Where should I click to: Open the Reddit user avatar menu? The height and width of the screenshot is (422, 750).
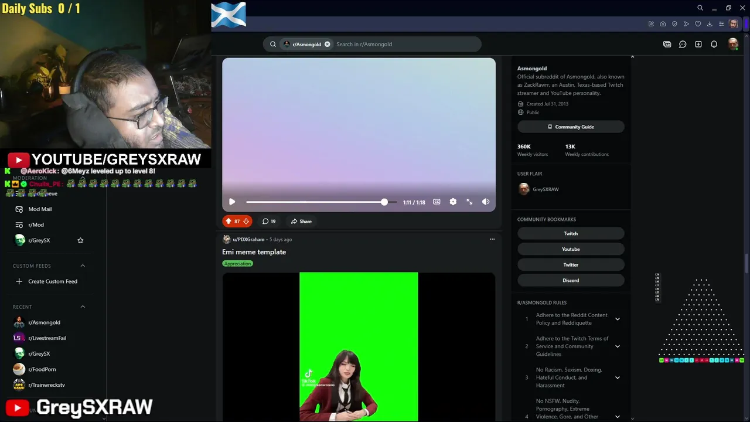point(732,44)
